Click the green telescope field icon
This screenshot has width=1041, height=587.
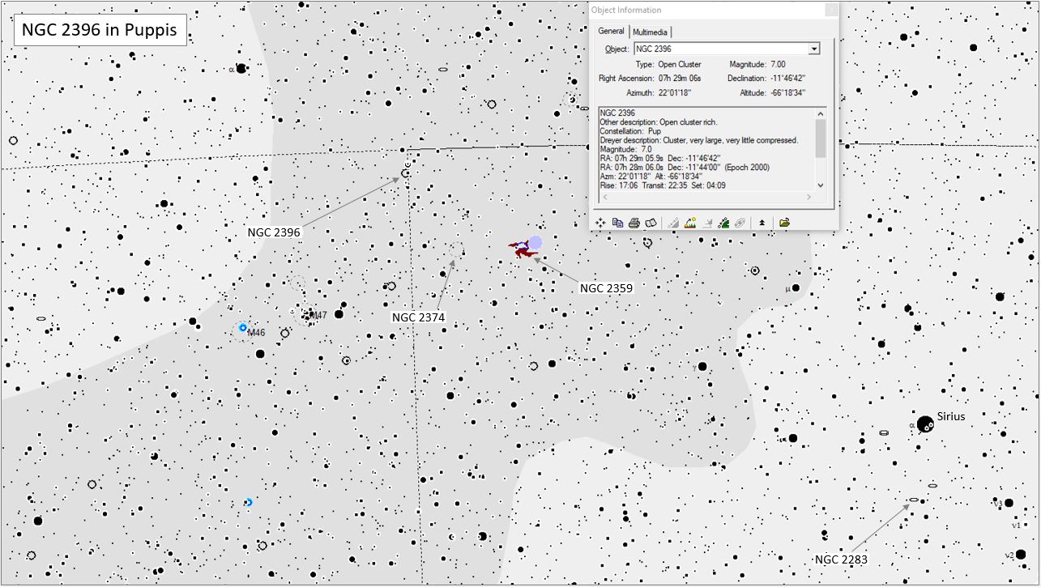pyautogui.click(x=724, y=222)
